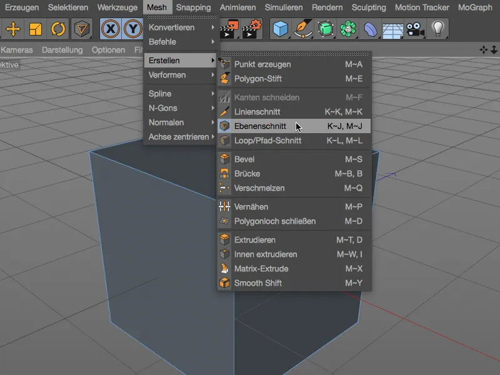Open viewport Darstellung menu
Screen dimensions: 500x375
tap(62, 50)
